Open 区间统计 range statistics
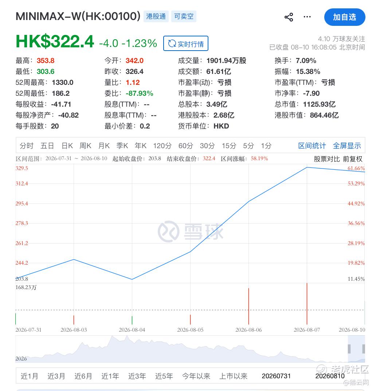 coord(312,146)
